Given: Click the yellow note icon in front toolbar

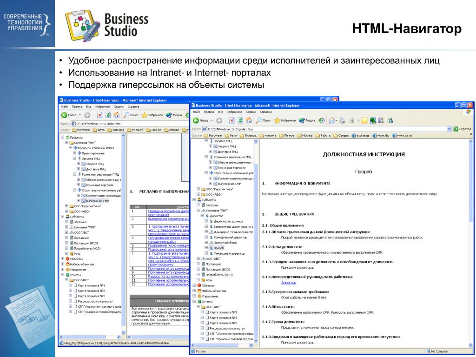Looking at the screenshot, I should (364, 120).
